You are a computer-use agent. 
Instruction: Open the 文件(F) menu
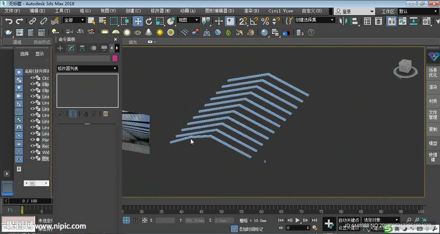click(x=12, y=11)
